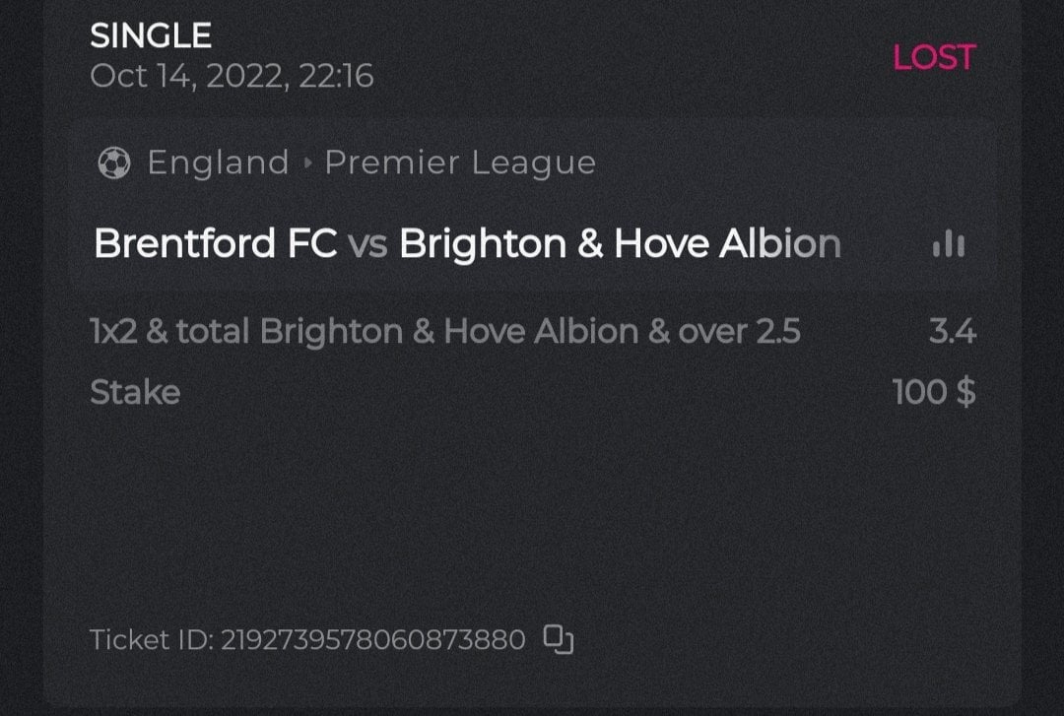
Task: Click the pink LOST status label
Action: pyautogui.click(x=933, y=57)
